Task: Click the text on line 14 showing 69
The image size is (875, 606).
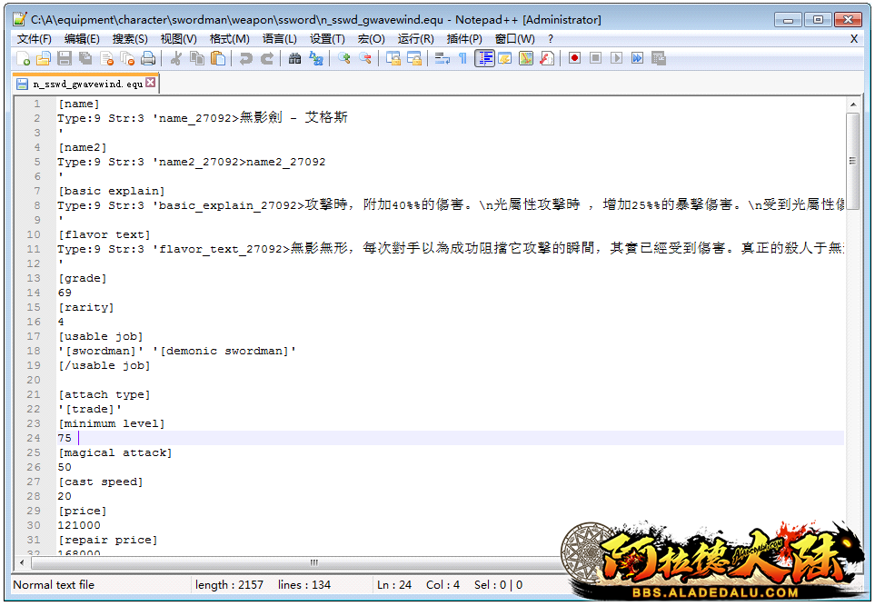Action: (65, 293)
